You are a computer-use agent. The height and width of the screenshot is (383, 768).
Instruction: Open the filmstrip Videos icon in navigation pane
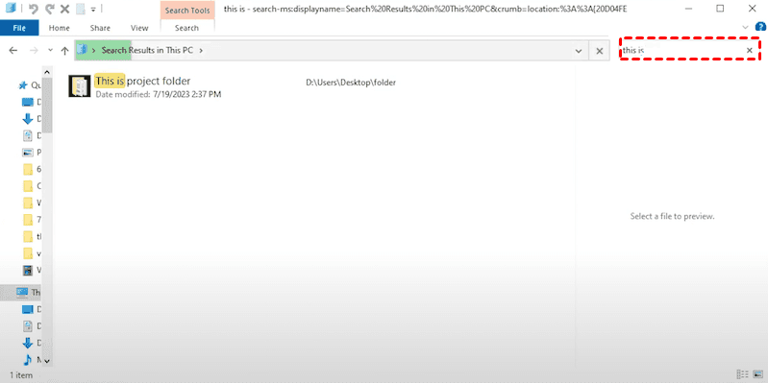coord(28,270)
